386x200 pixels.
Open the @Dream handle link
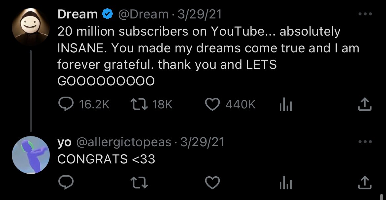click(143, 14)
